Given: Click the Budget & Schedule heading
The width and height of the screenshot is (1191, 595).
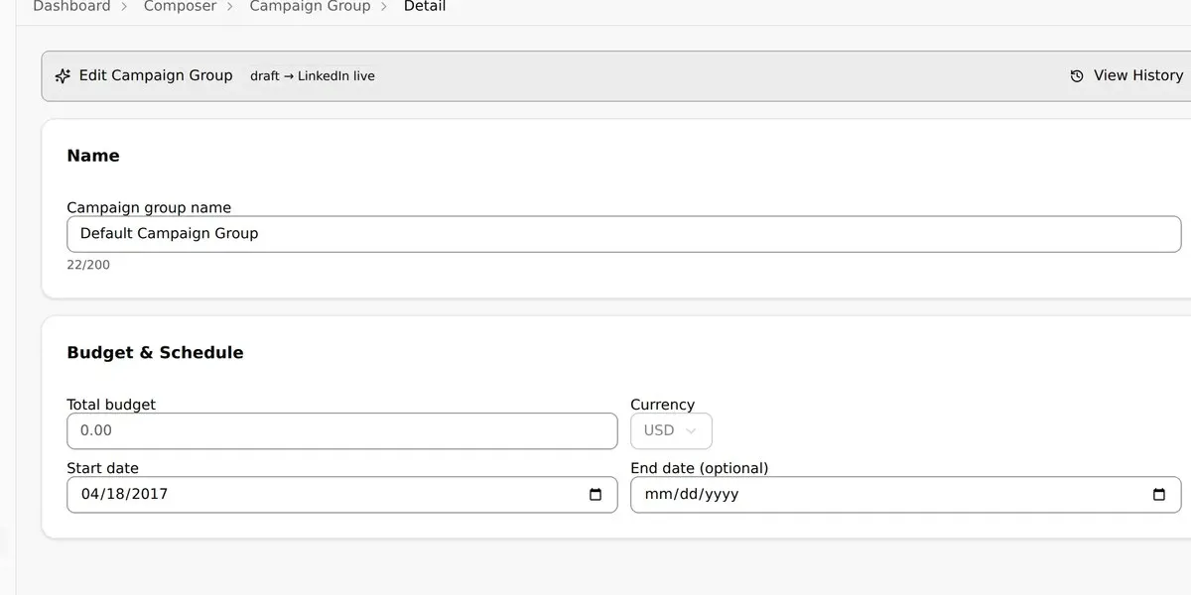Looking at the screenshot, I should point(155,353).
